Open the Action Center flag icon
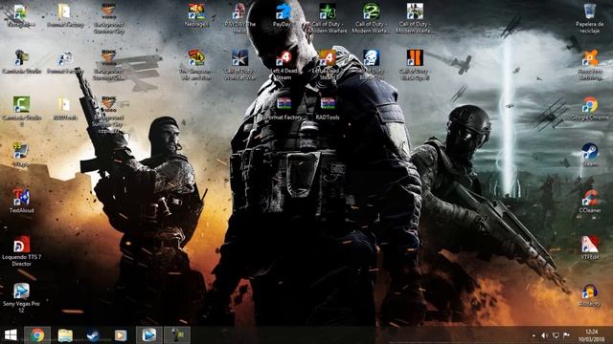613x344 pixels. (566, 335)
